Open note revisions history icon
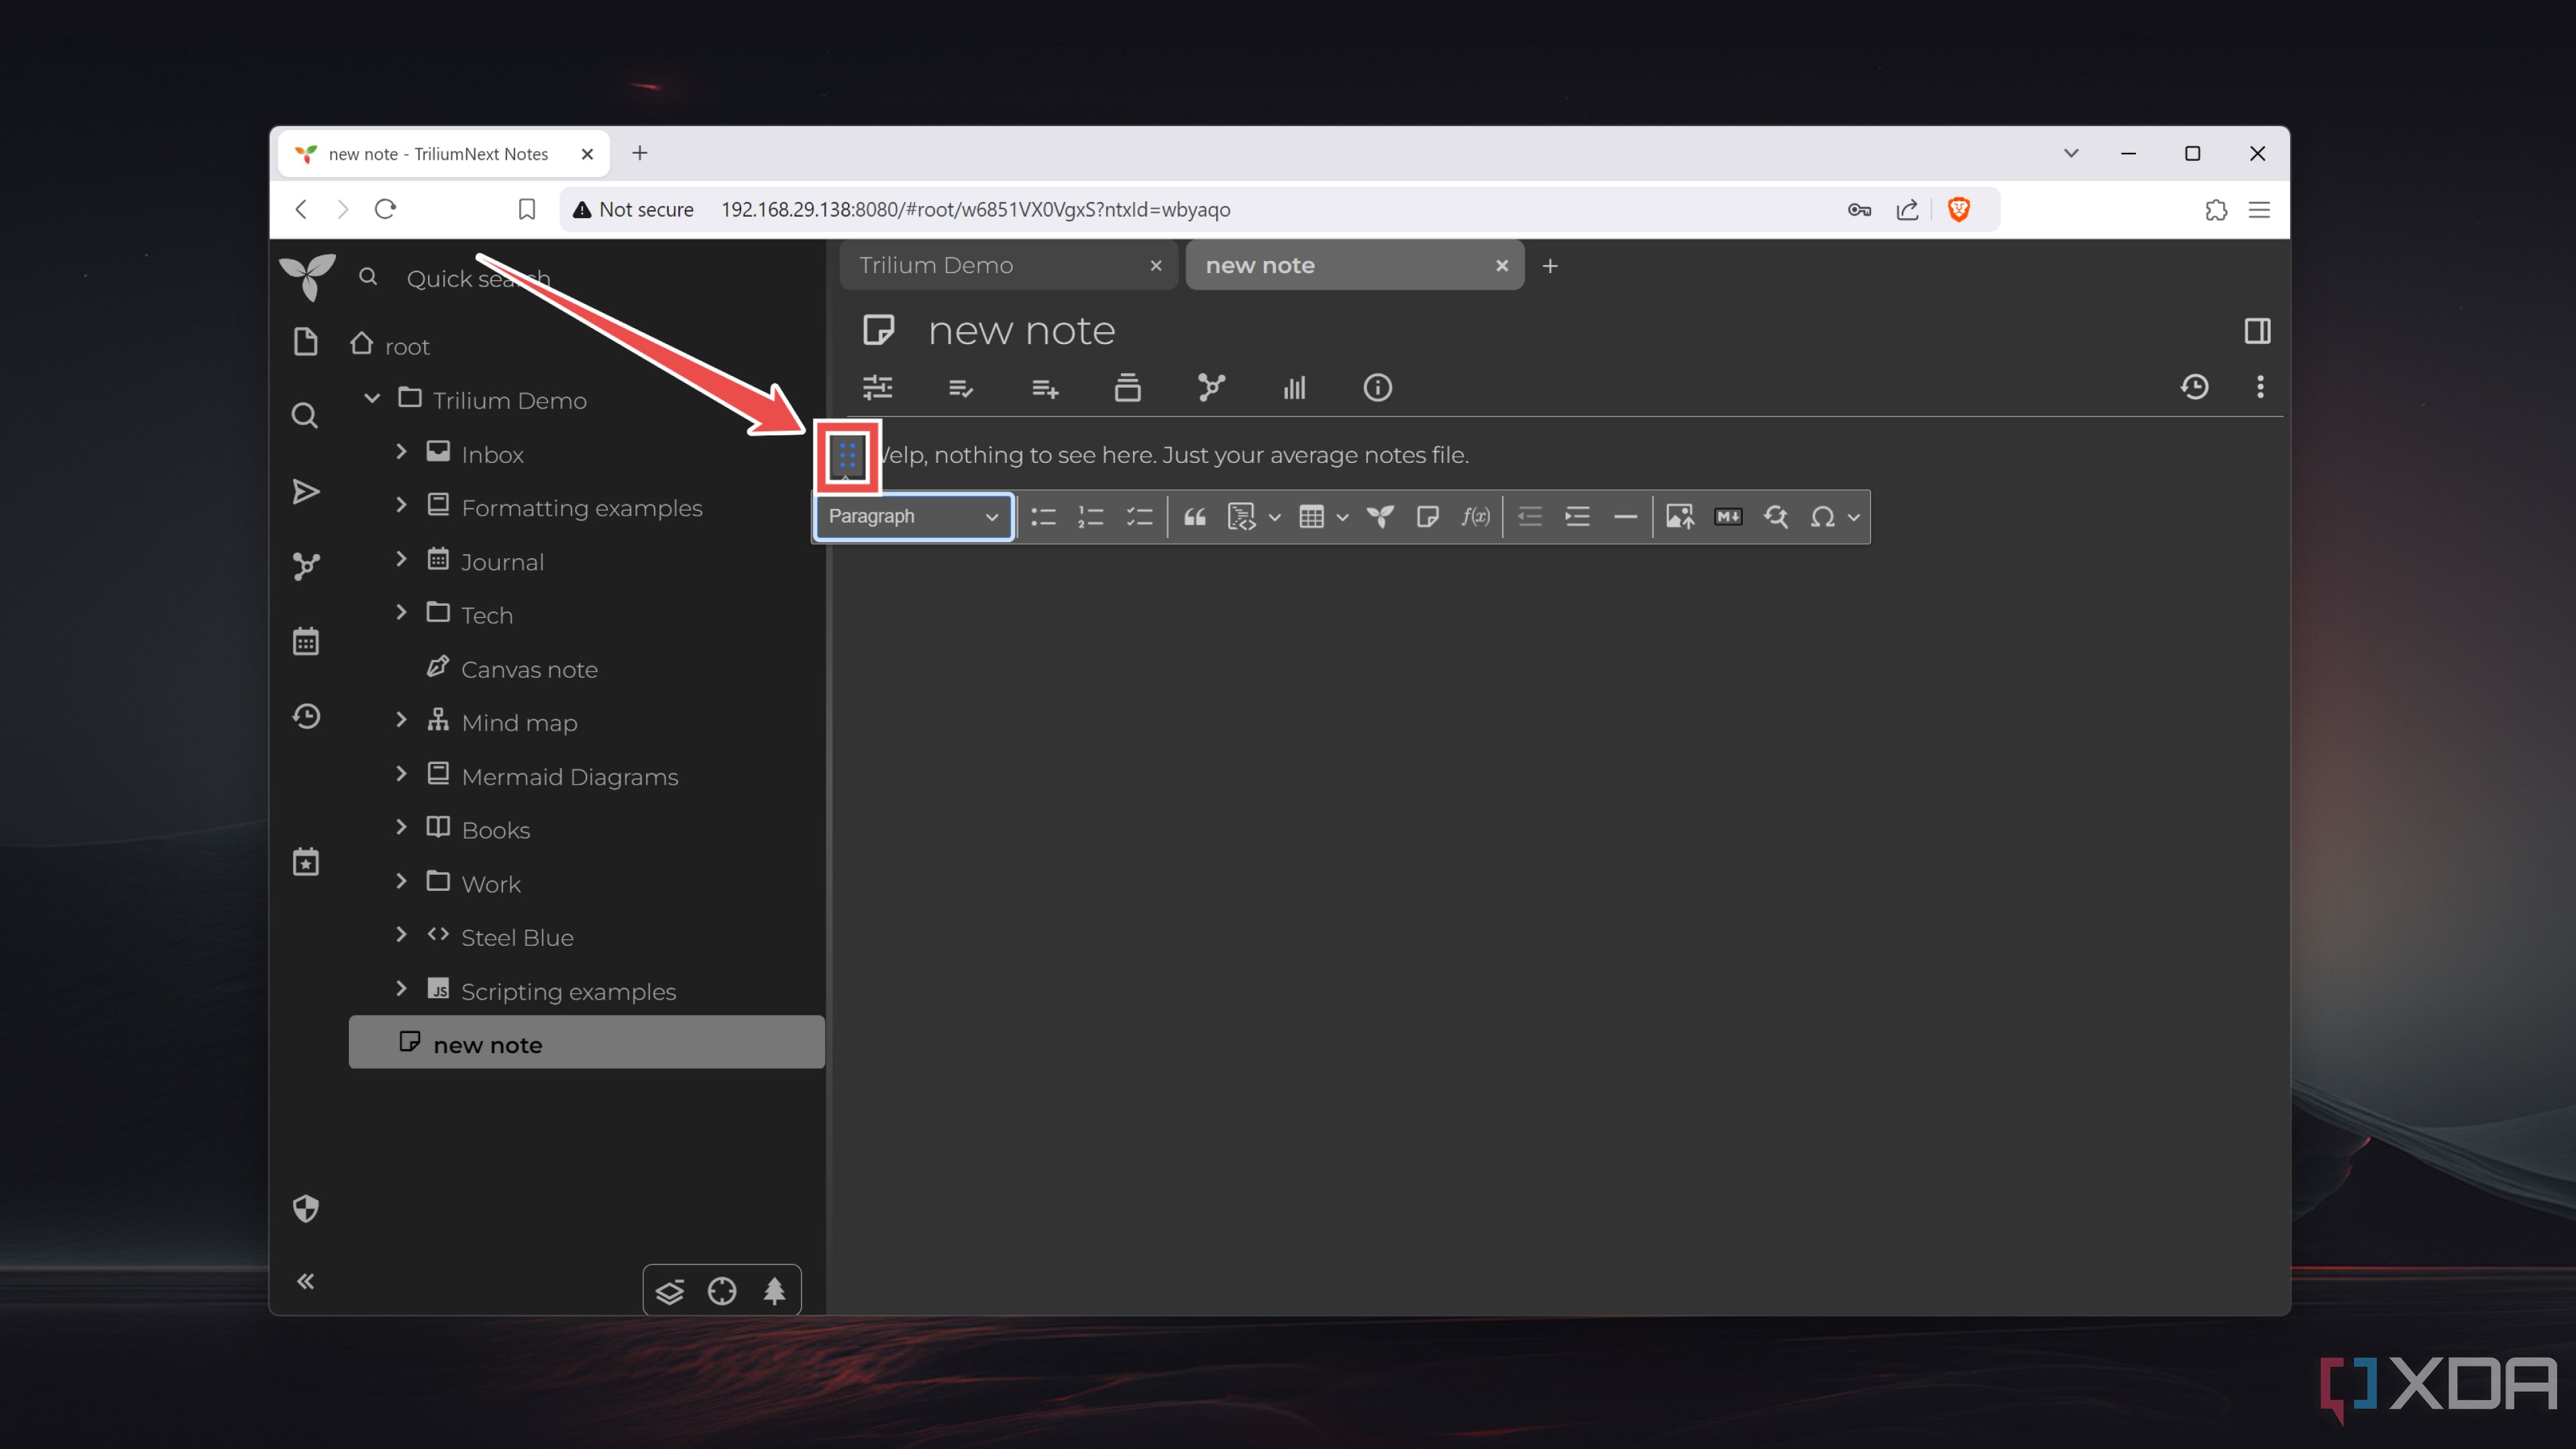 coord(2195,387)
